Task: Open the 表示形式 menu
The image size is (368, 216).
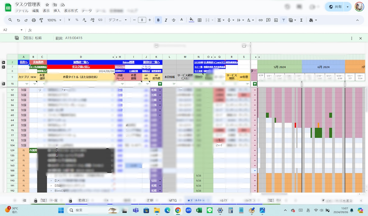Action: [x=71, y=11]
